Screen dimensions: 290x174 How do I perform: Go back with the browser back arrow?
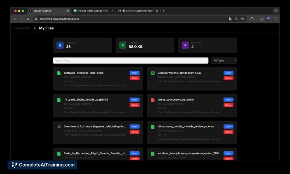(x=14, y=19)
